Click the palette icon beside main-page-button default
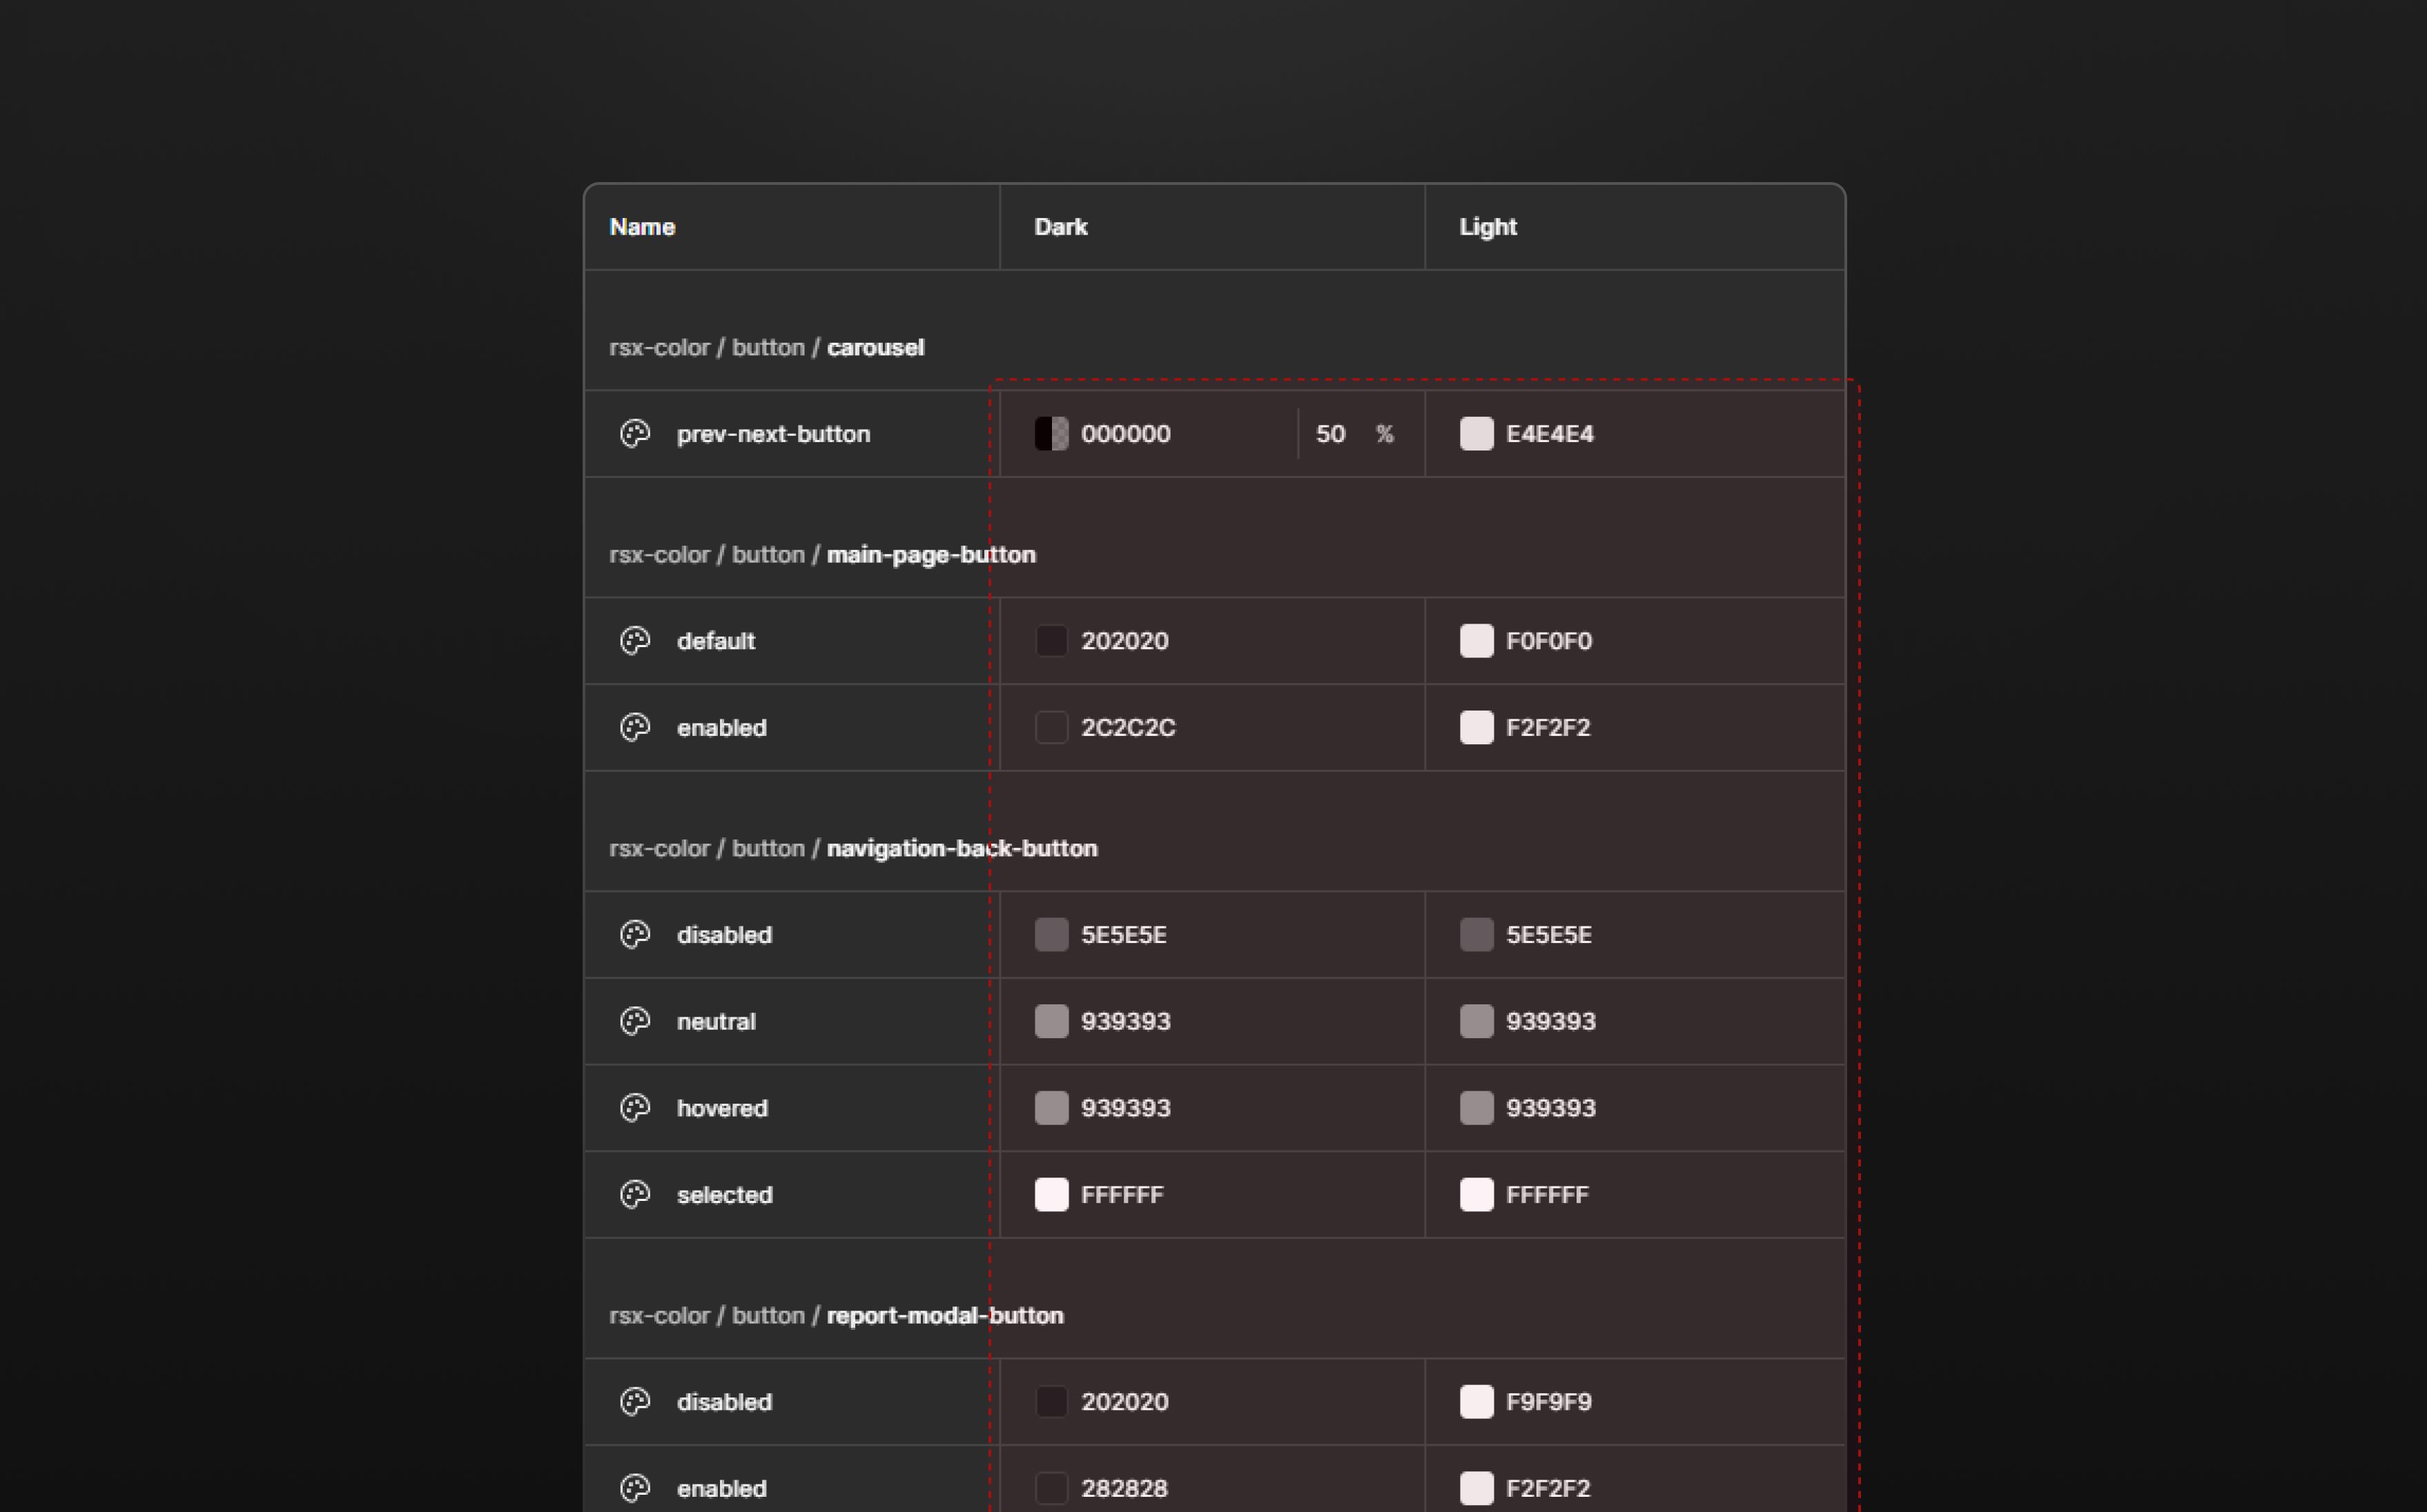Screen dimensions: 2427x1512 pos(635,641)
